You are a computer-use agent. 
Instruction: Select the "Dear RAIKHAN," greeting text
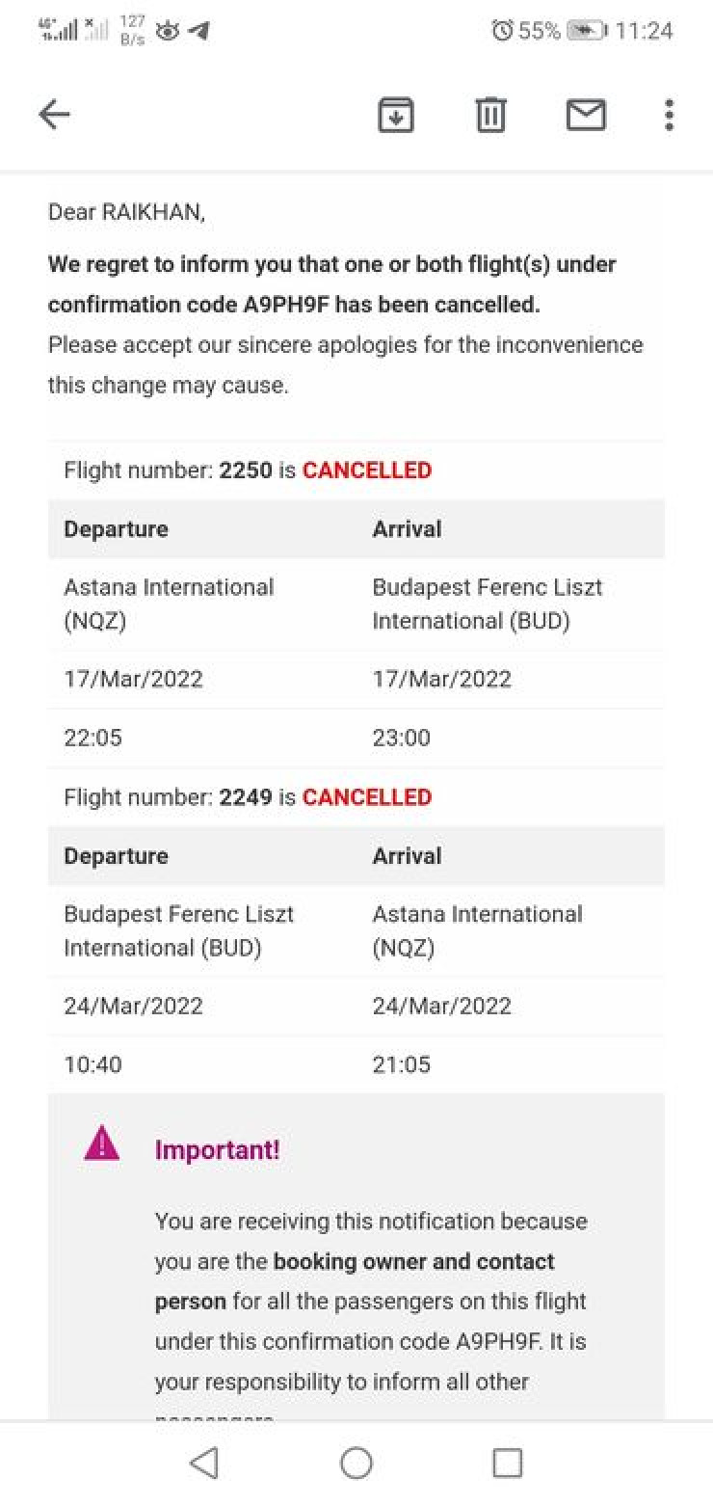click(126, 212)
